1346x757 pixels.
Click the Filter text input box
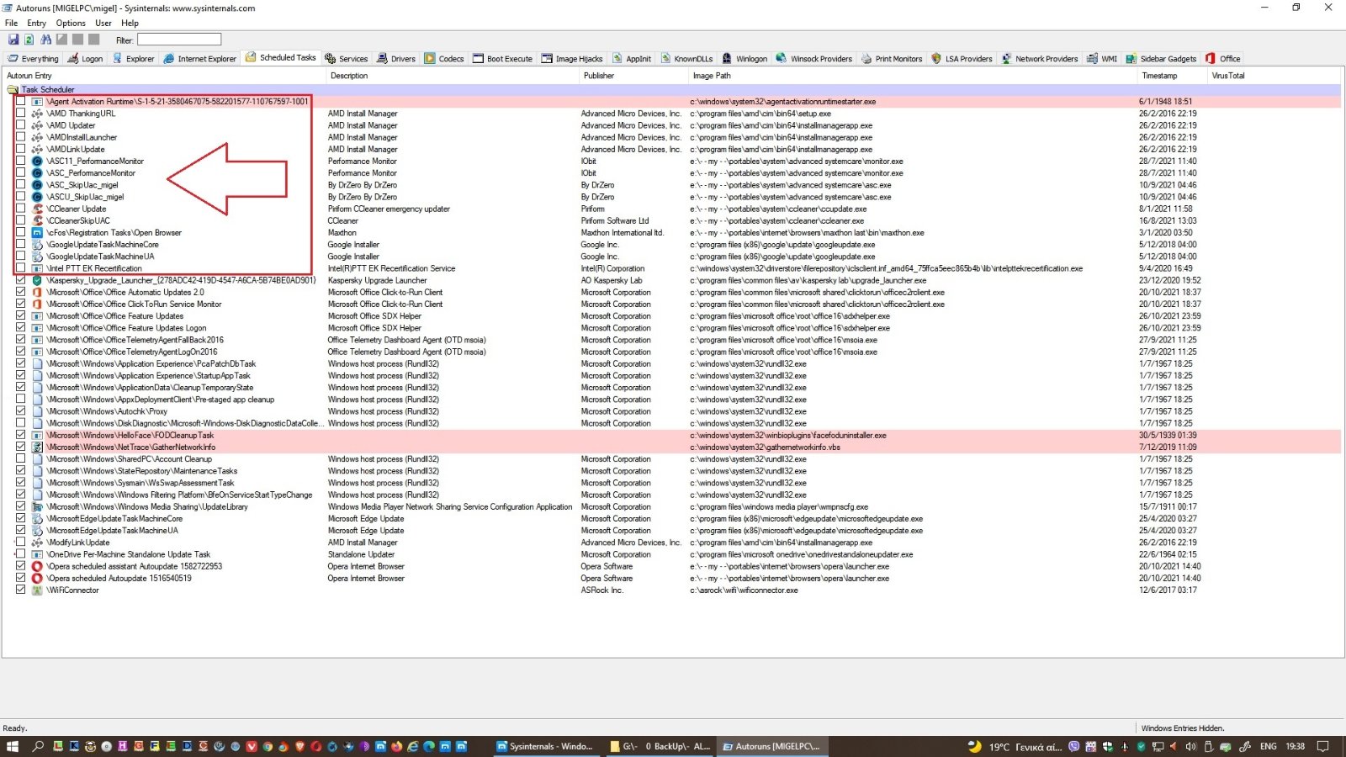coord(179,40)
